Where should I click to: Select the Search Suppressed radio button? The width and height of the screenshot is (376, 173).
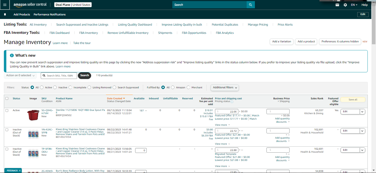[x=115, y=87]
